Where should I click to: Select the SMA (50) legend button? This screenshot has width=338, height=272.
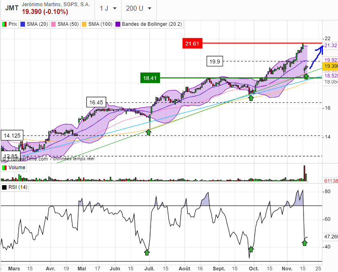65,24
